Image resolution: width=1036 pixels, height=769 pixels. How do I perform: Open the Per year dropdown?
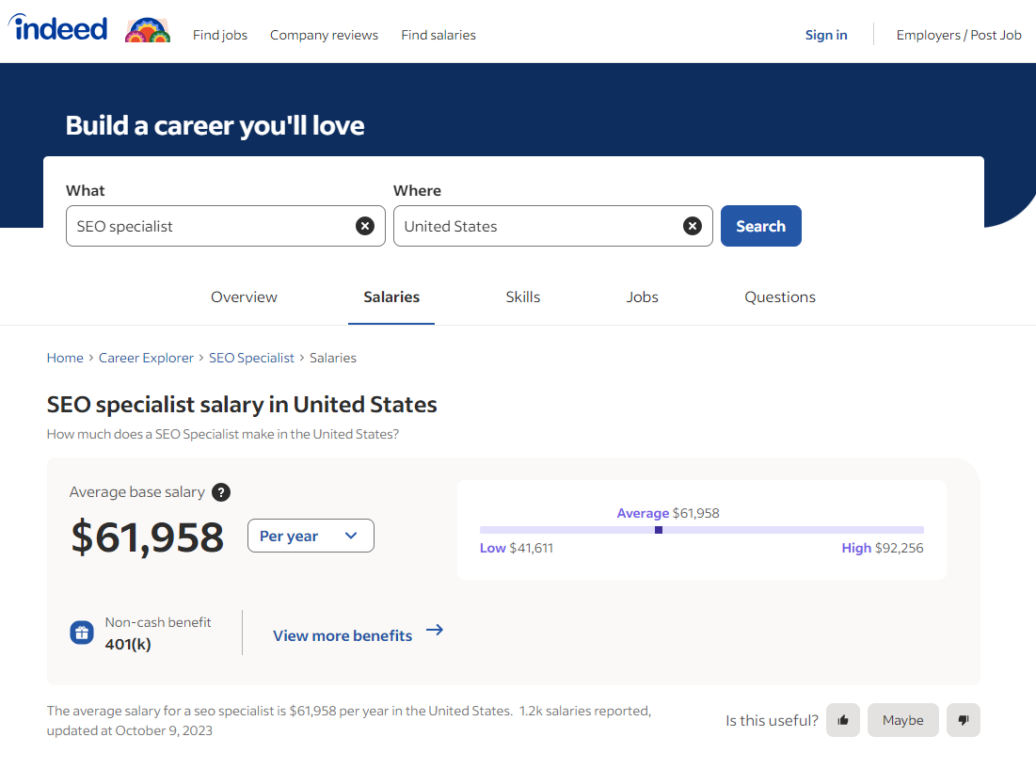[311, 536]
